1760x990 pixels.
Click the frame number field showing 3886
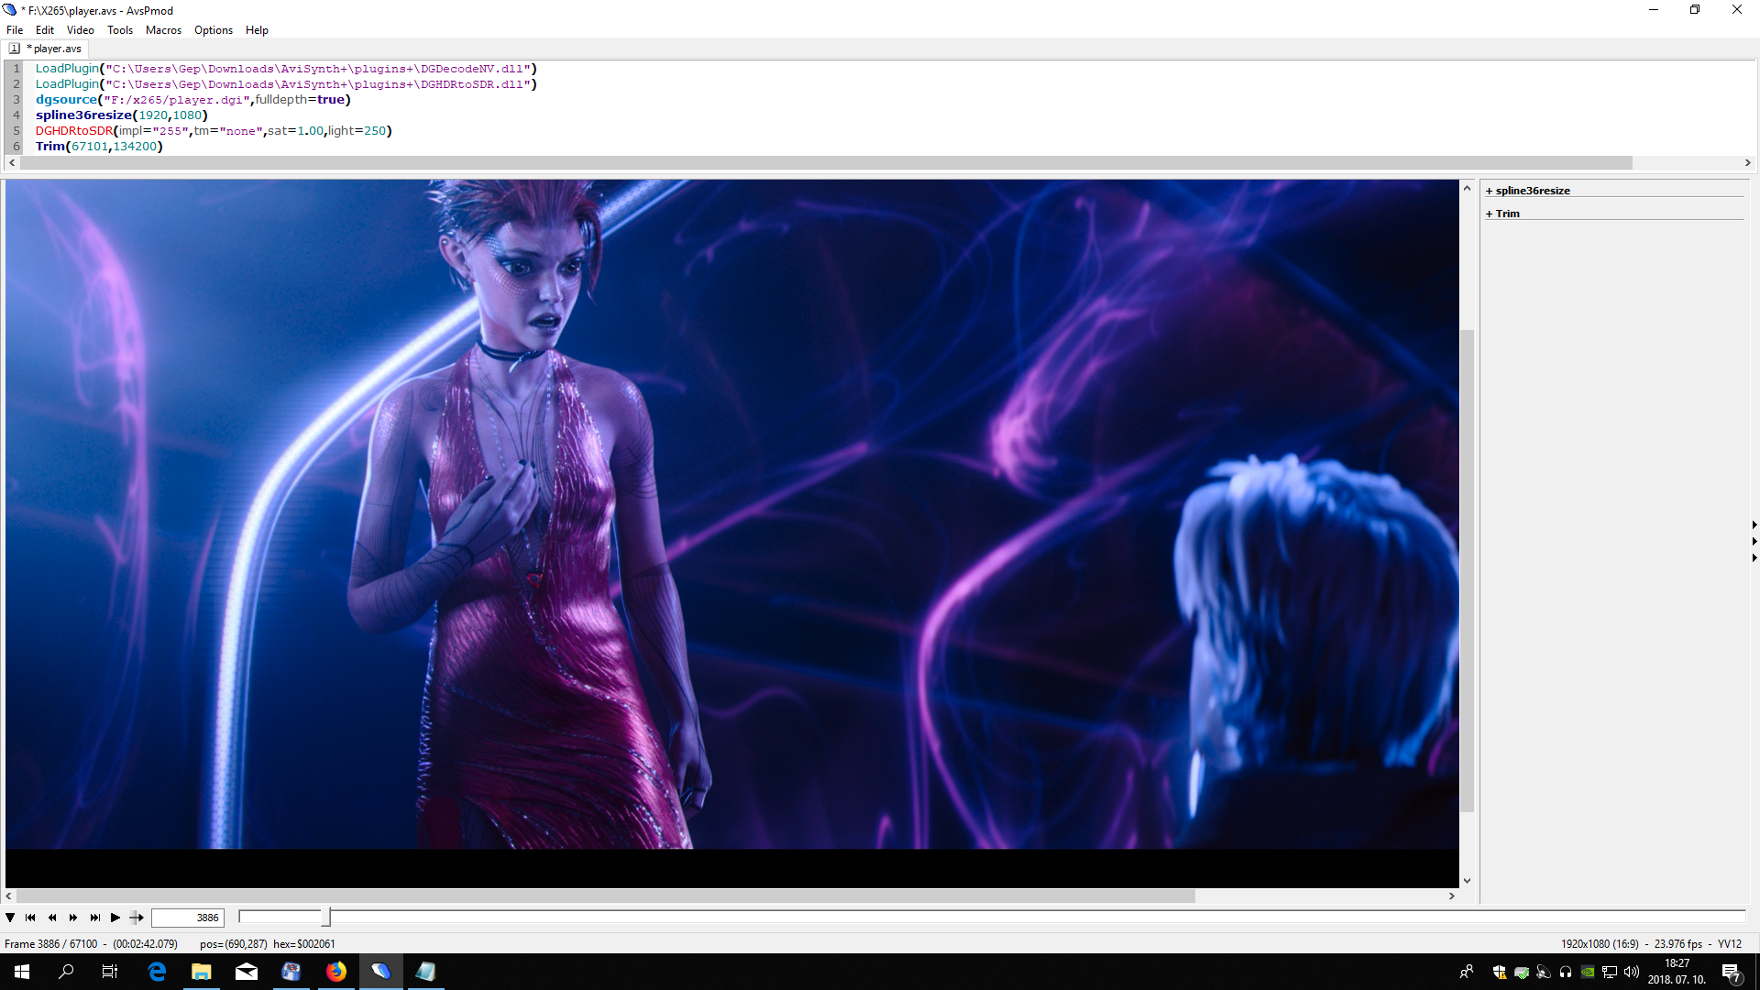click(188, 918)
